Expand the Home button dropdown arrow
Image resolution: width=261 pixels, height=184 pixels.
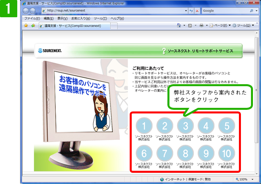pos(184,25)
